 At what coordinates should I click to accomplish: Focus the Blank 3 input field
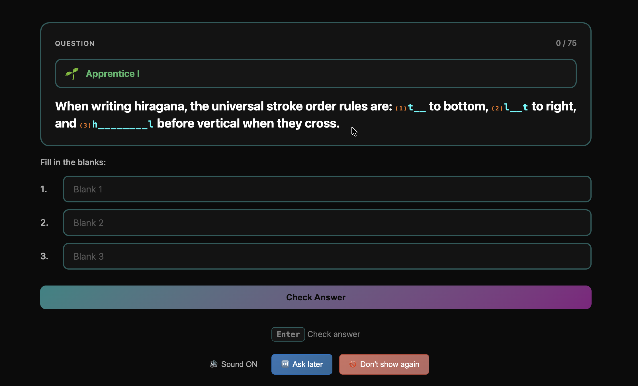(x=327, y=256)
